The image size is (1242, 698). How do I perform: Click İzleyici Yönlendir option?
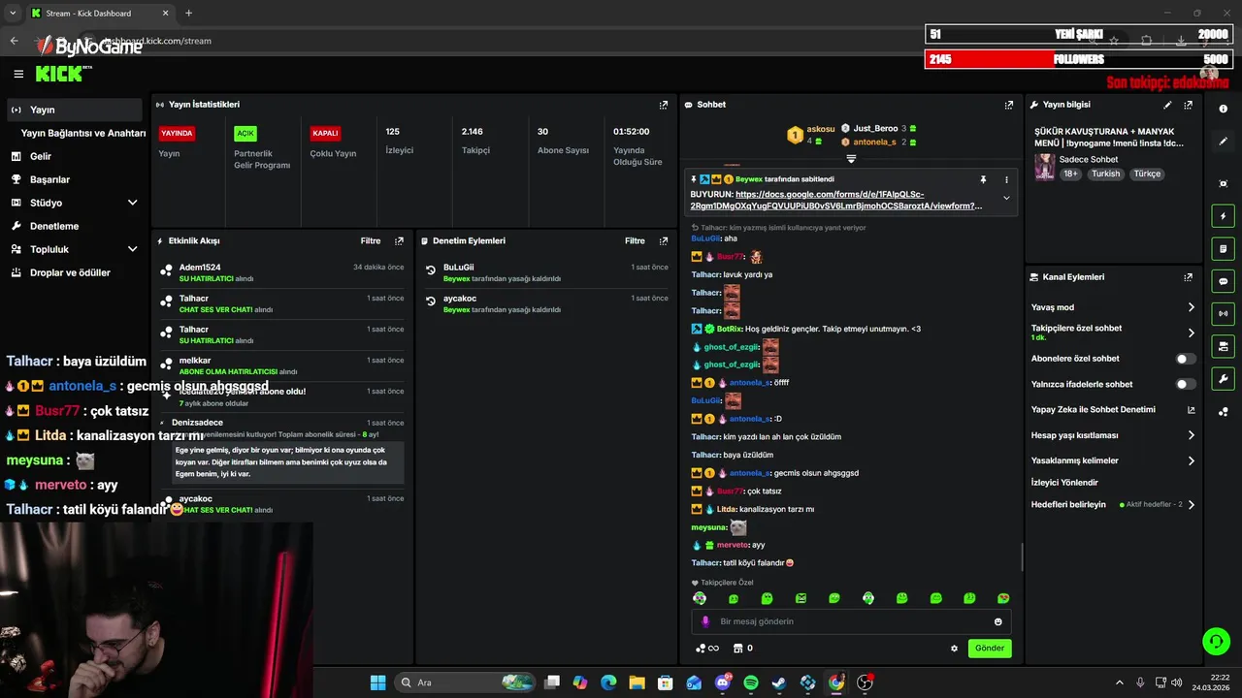(x=1064, y=483)
